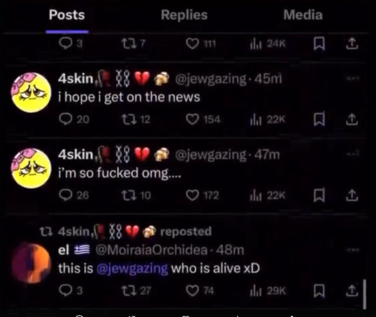Like the "i hope i get on the news" post
Viewport: 376px width, 317px height.
192,119
